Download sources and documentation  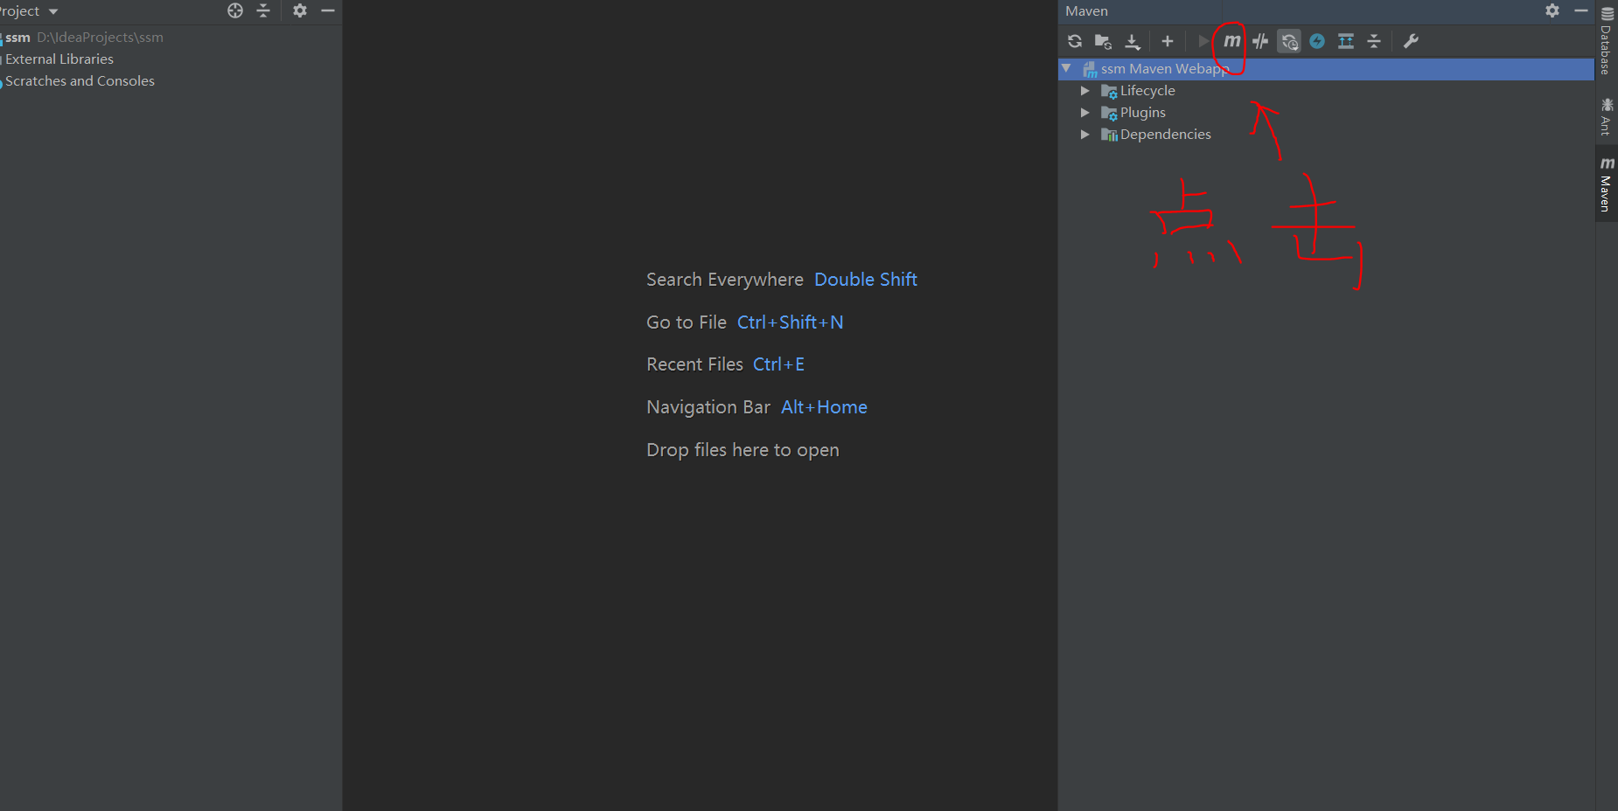(x=1133, y=41)
